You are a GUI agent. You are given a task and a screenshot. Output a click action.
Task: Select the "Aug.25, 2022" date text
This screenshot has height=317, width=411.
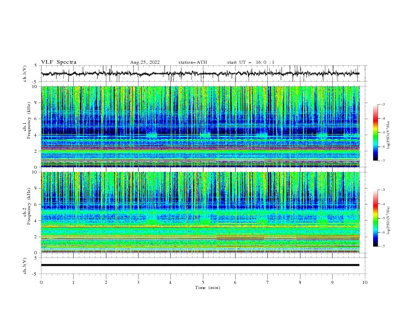click(145, 62)
